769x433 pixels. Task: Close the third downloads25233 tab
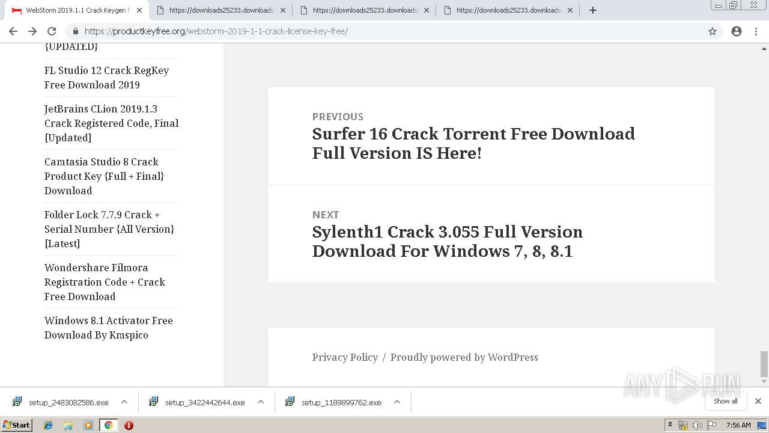coord(426,10)
